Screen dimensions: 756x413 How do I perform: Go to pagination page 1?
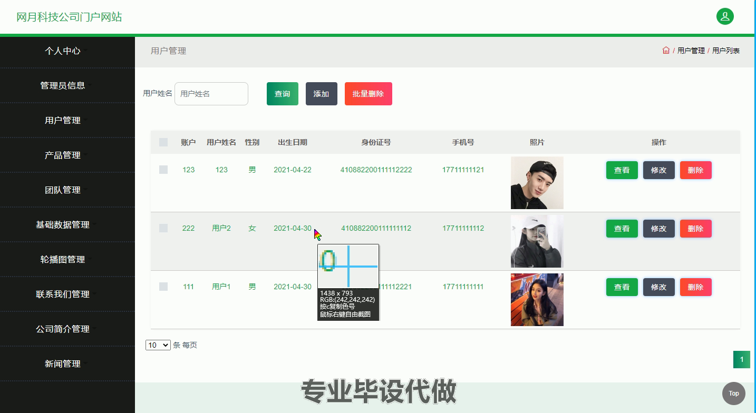point(742,360)
